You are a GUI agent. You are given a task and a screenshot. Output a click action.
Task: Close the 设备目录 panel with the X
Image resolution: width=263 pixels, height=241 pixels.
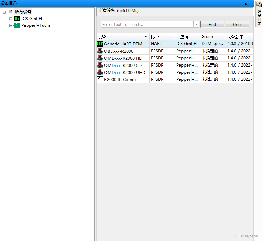point(251,4)
